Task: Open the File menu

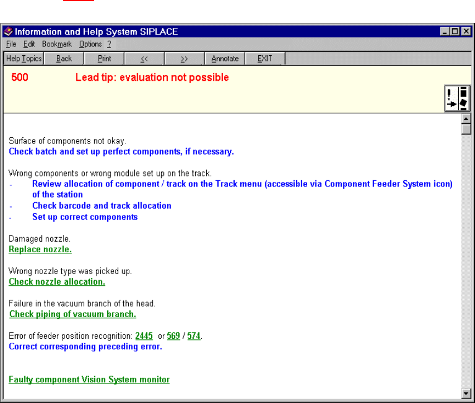Action: point(11,44)
